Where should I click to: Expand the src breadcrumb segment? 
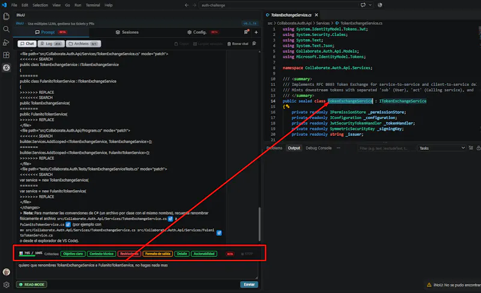[269, 23]
